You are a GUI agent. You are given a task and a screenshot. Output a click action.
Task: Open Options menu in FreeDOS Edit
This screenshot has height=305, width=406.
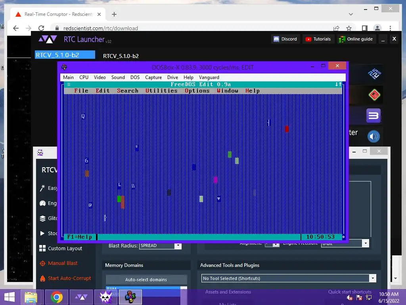(x=197, y=91)
